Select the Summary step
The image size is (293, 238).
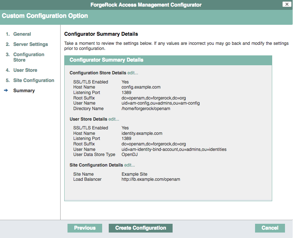point(24,91)
